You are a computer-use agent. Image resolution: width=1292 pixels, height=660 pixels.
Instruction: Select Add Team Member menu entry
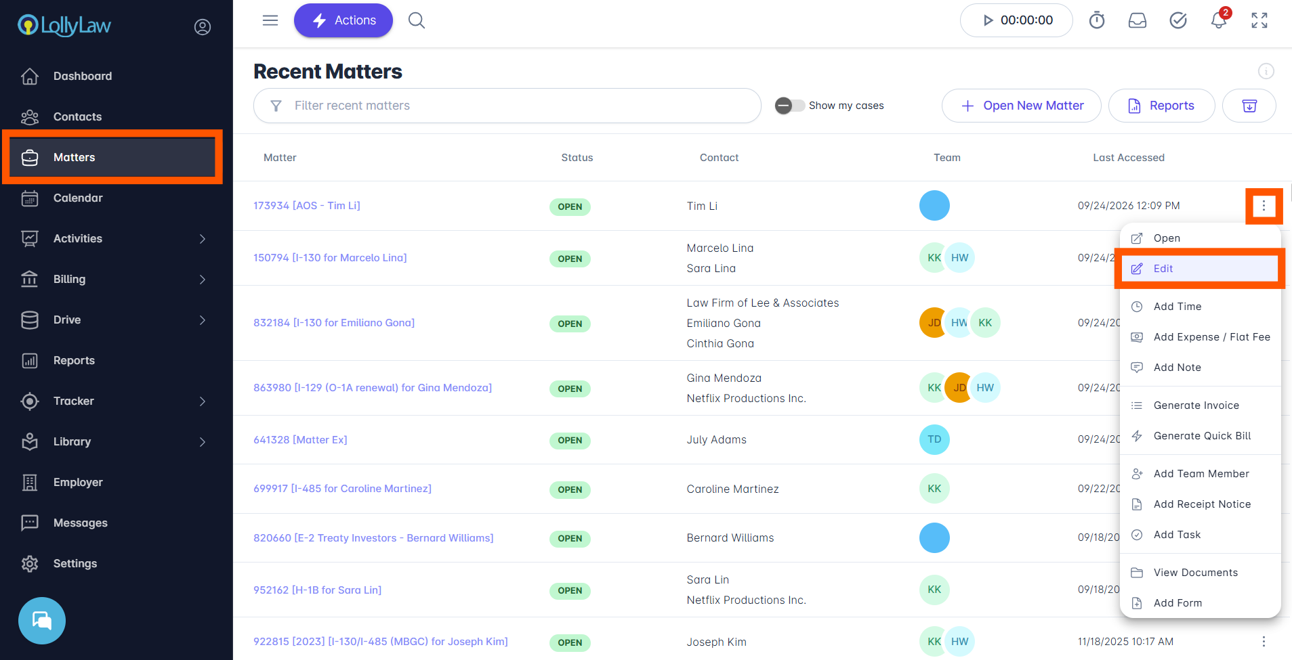[1200, 474]
